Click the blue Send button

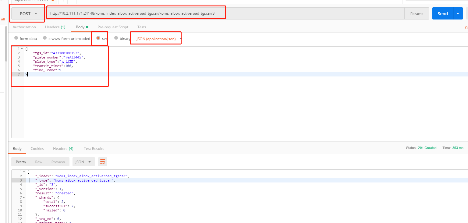point(443,14)
